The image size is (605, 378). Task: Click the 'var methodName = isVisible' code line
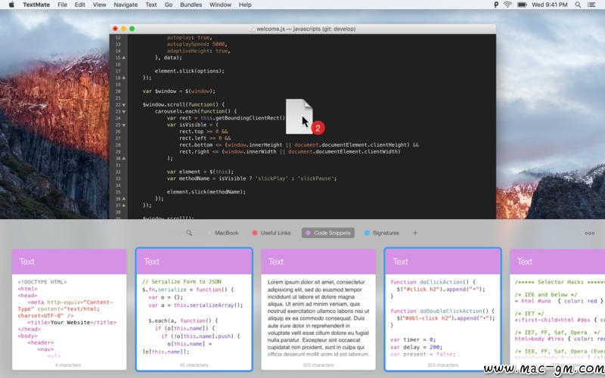click(252, 178)
